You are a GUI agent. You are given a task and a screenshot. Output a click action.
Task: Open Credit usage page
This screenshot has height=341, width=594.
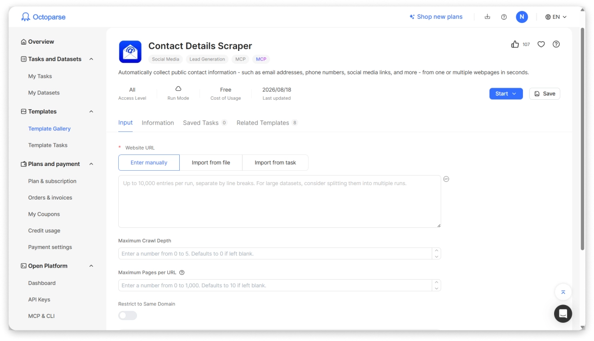tap(44, 231)
